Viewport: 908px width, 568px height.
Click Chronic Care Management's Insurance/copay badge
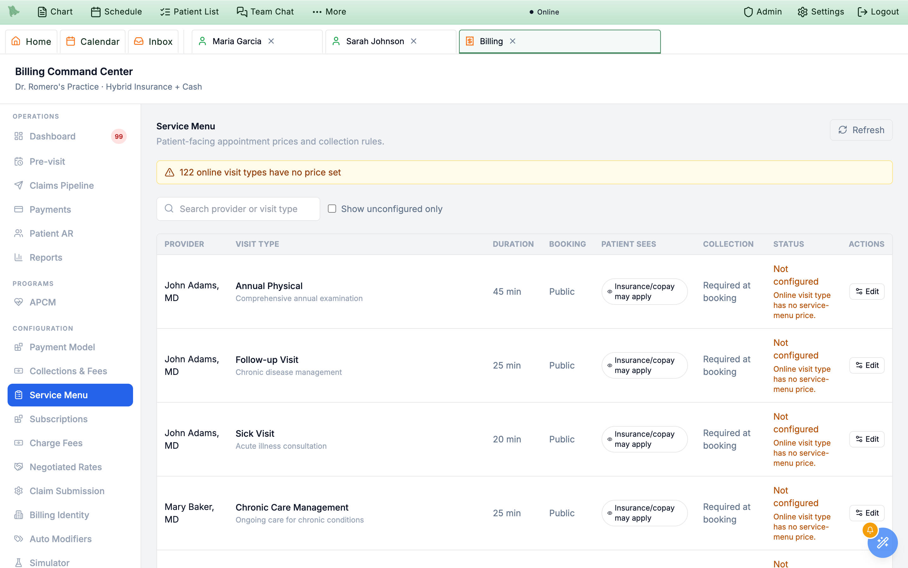(x=644, y=513)
